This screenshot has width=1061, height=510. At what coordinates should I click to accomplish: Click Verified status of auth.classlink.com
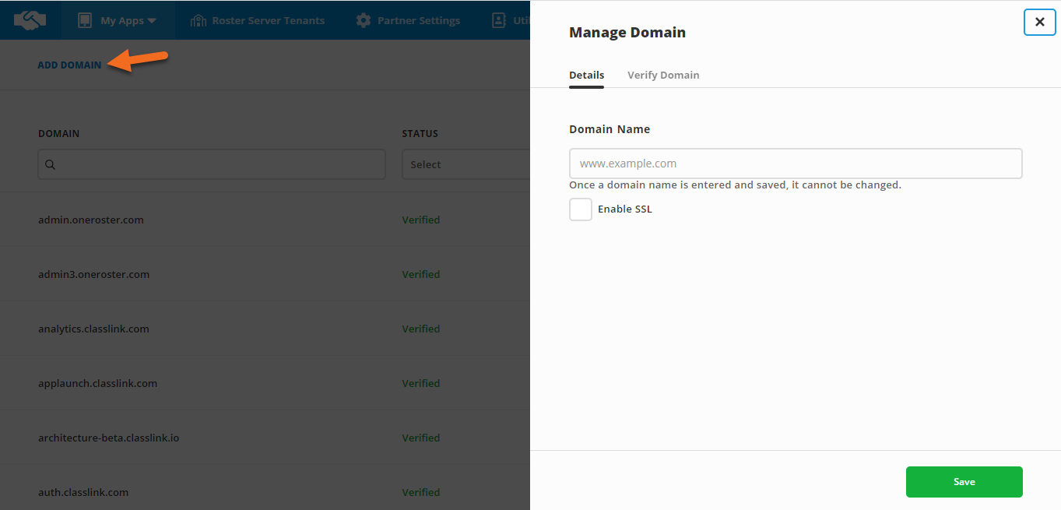tap(421, 492)
